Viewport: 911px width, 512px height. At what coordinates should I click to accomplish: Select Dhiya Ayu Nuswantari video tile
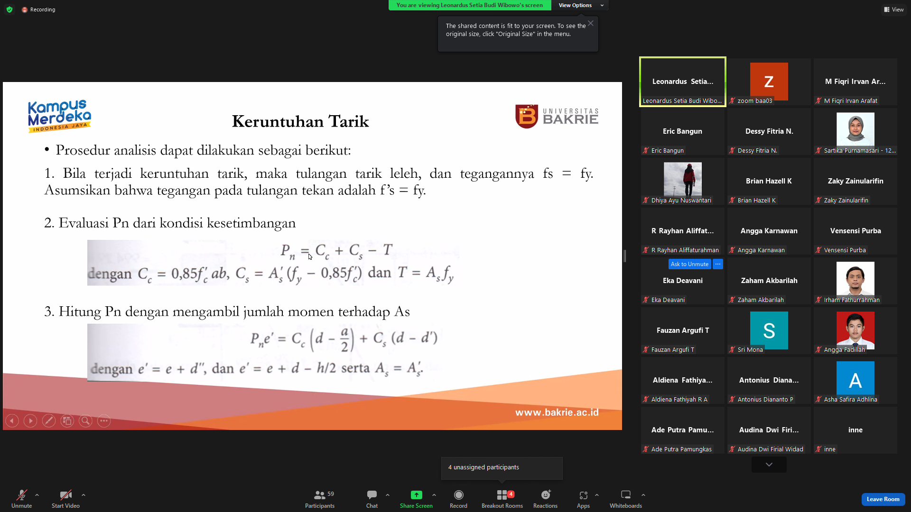tap(683, 182)
